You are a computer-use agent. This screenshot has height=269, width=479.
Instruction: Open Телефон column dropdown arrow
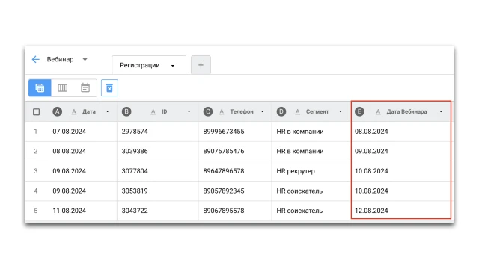click(263, 111)
